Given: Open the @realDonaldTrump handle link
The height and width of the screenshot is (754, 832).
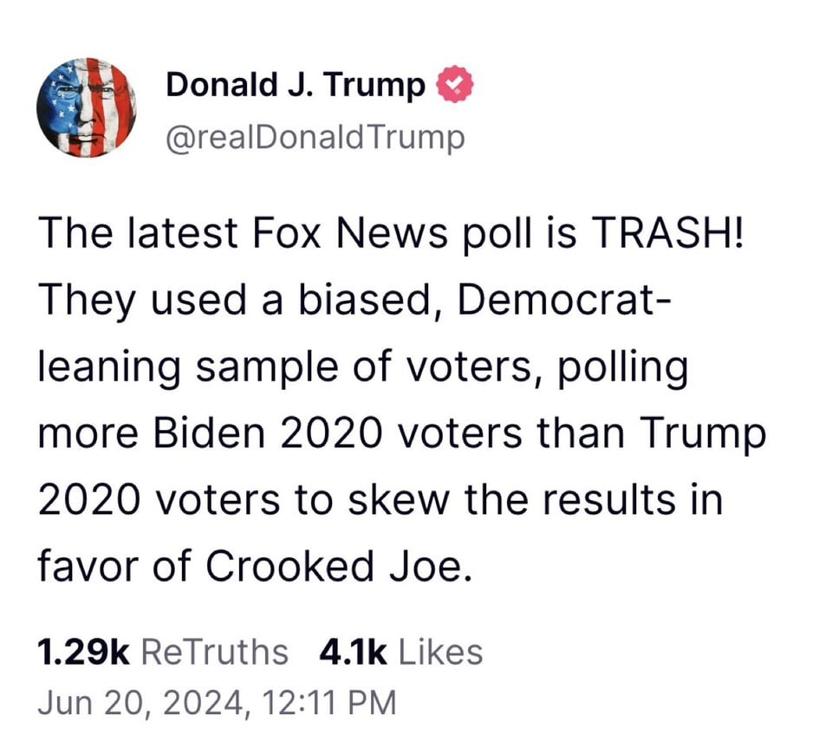Looking at the screenshot, I should tap(314, 137).
